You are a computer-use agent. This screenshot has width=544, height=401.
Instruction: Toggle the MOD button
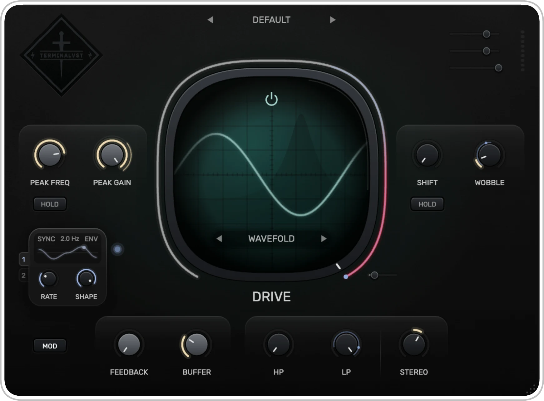tap(50, 346)
